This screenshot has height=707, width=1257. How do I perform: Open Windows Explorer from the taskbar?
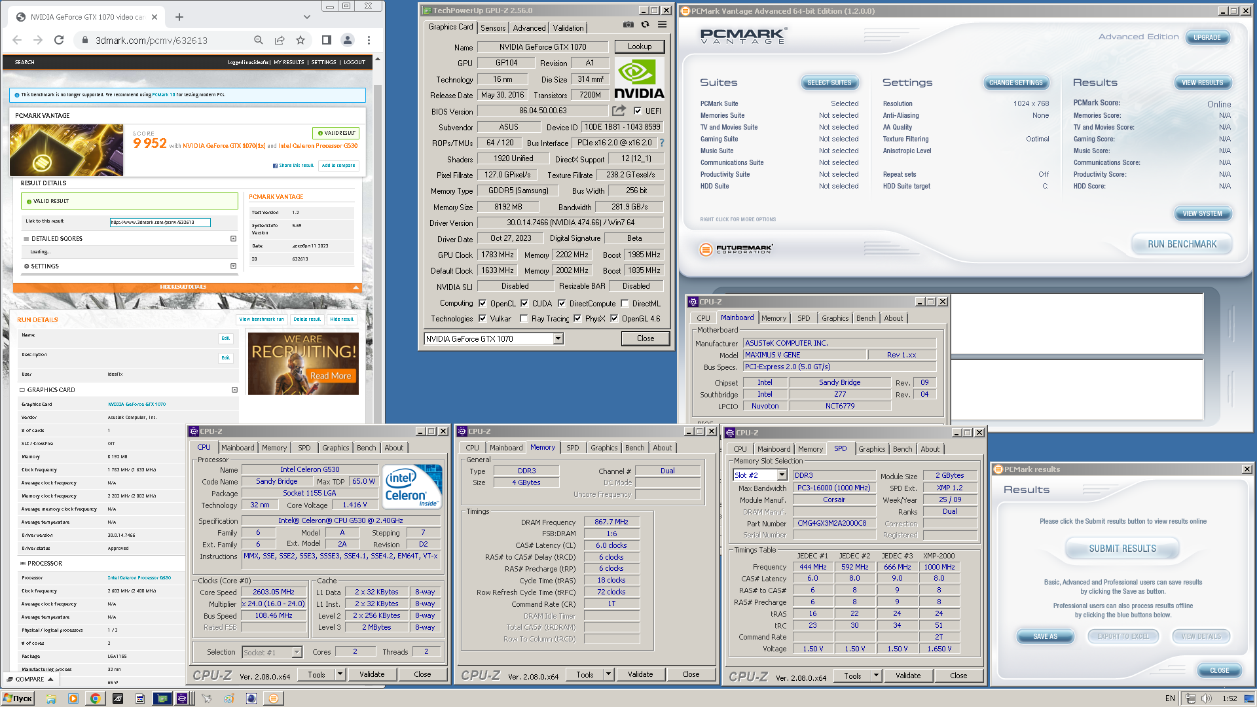tap(50, 698)
